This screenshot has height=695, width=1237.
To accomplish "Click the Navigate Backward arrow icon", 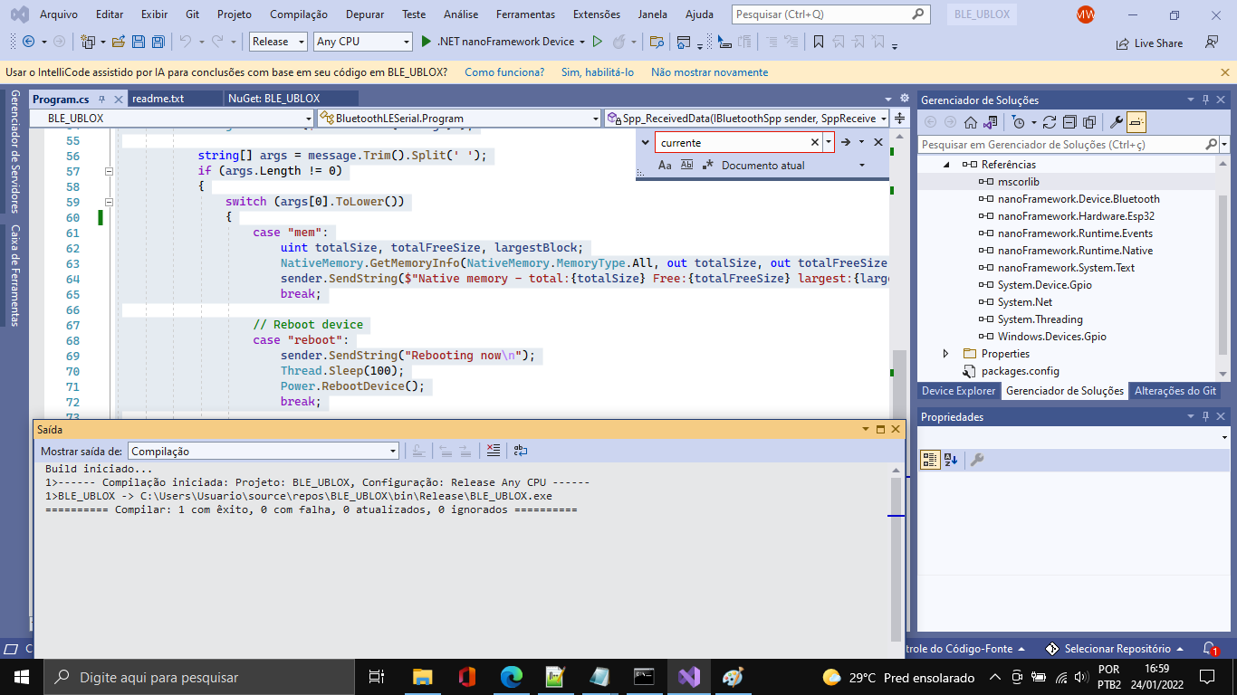I will pyautogui.click(x=28, y=42).
